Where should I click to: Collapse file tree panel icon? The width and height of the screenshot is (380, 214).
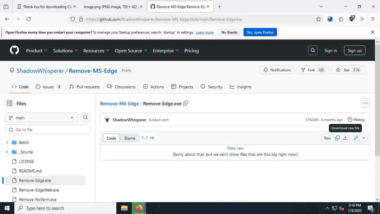pyautogui.click(x=9, y=103)
